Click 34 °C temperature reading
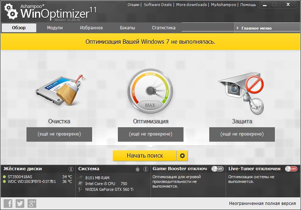 pyautogui.click(x=67, y=177)
